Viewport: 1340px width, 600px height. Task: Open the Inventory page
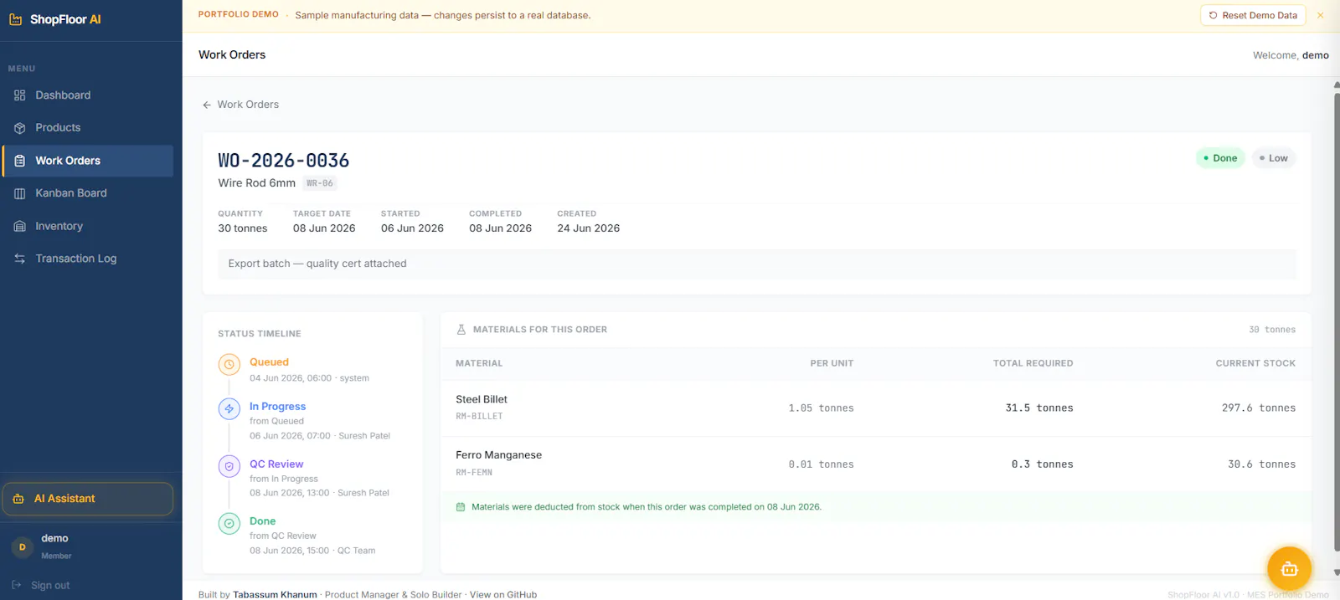pos(88,226)
